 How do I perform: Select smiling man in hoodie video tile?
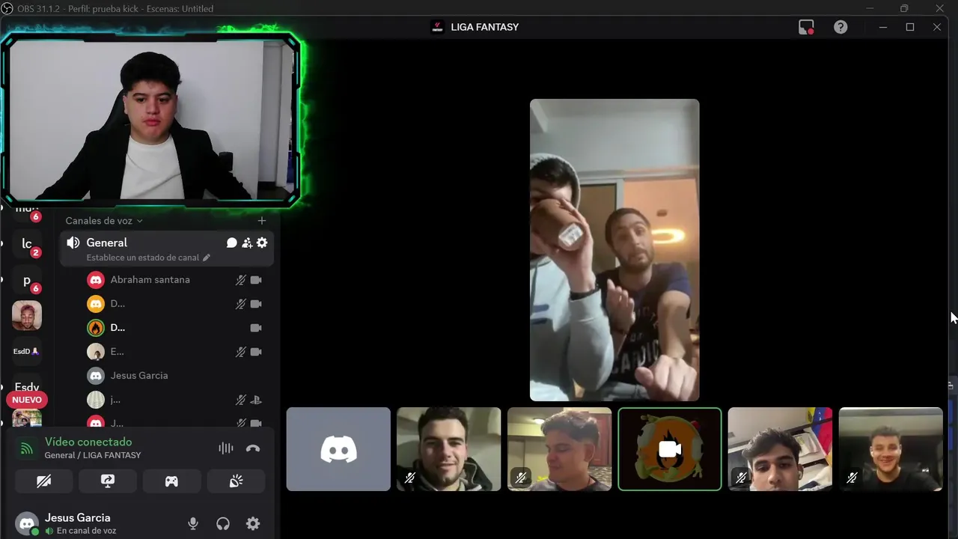(448, 449)
